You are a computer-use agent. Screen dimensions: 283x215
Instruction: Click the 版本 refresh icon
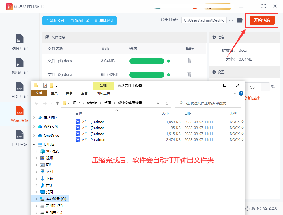pos(247,208)
